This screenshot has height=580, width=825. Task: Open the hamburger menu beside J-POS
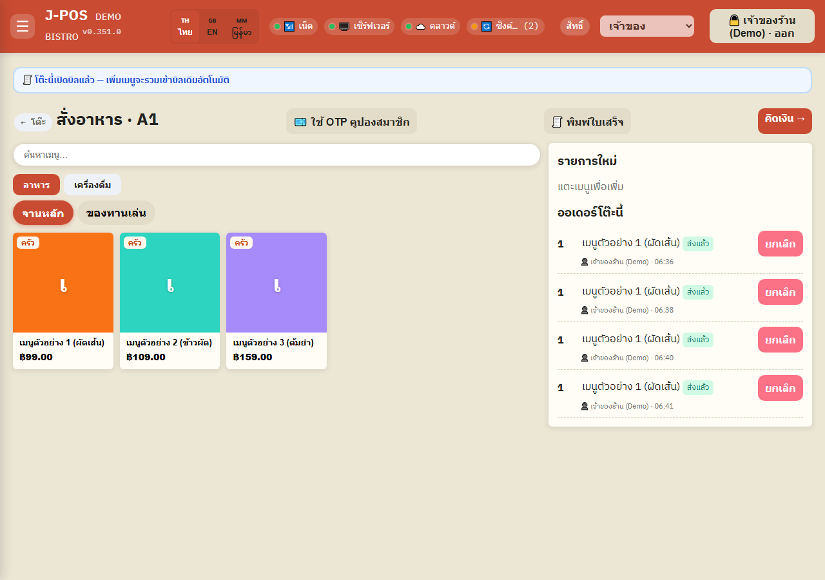23,26
